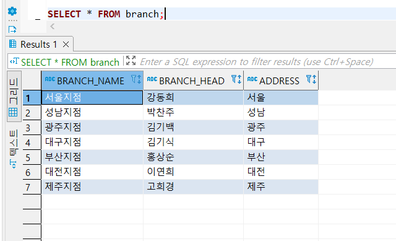Select row number 1 header
The width and height of the screenshot is (396, 241).
32,98
